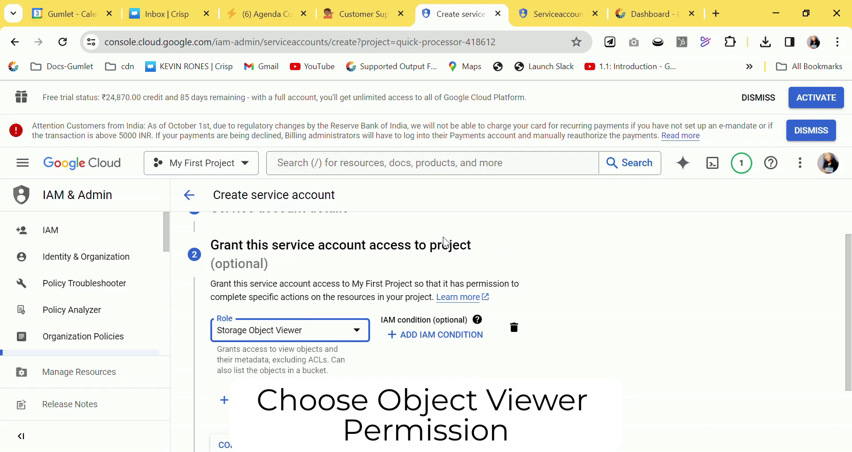Open the YouTube bookmark

[312, 66]
